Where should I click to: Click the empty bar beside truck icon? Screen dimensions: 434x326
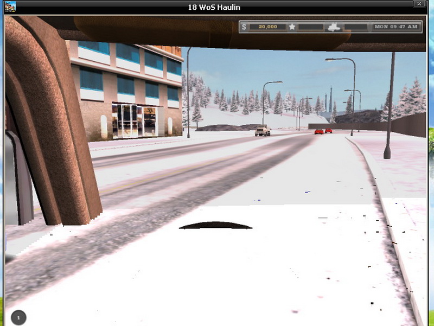tap(355, 27)
